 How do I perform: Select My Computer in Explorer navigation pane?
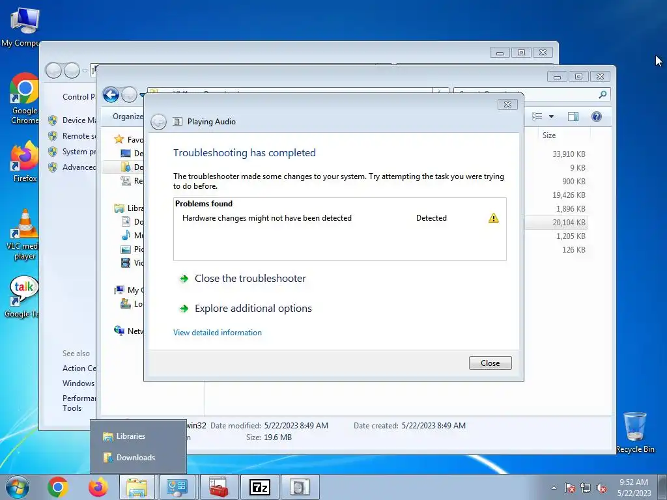(x=128, y=290)
